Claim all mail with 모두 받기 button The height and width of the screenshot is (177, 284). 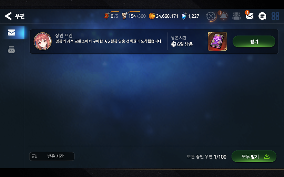(254, 156)
